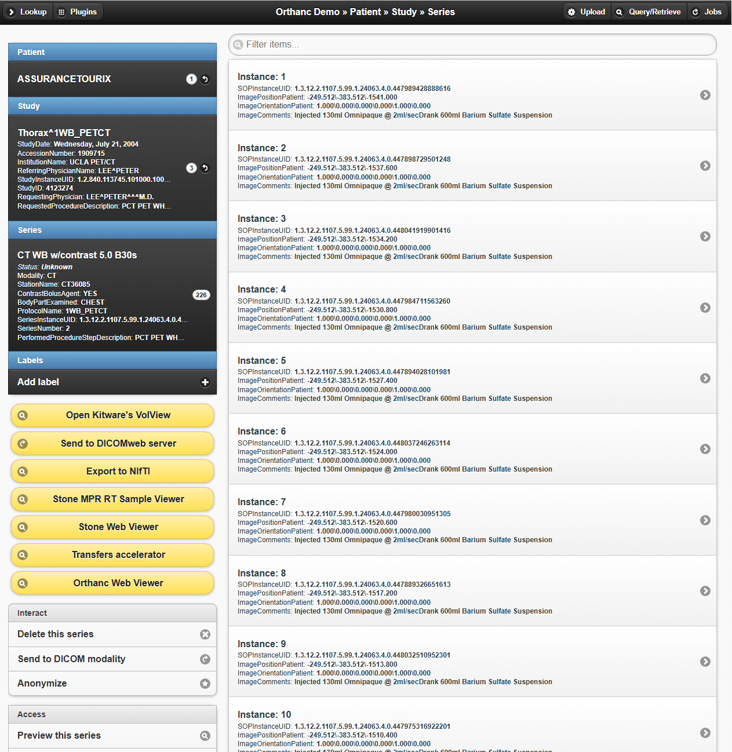Go to Study in breadcrumb
The height and width of the screenshot is (752, 732).
pyautogui.click(x=404, y=12)
